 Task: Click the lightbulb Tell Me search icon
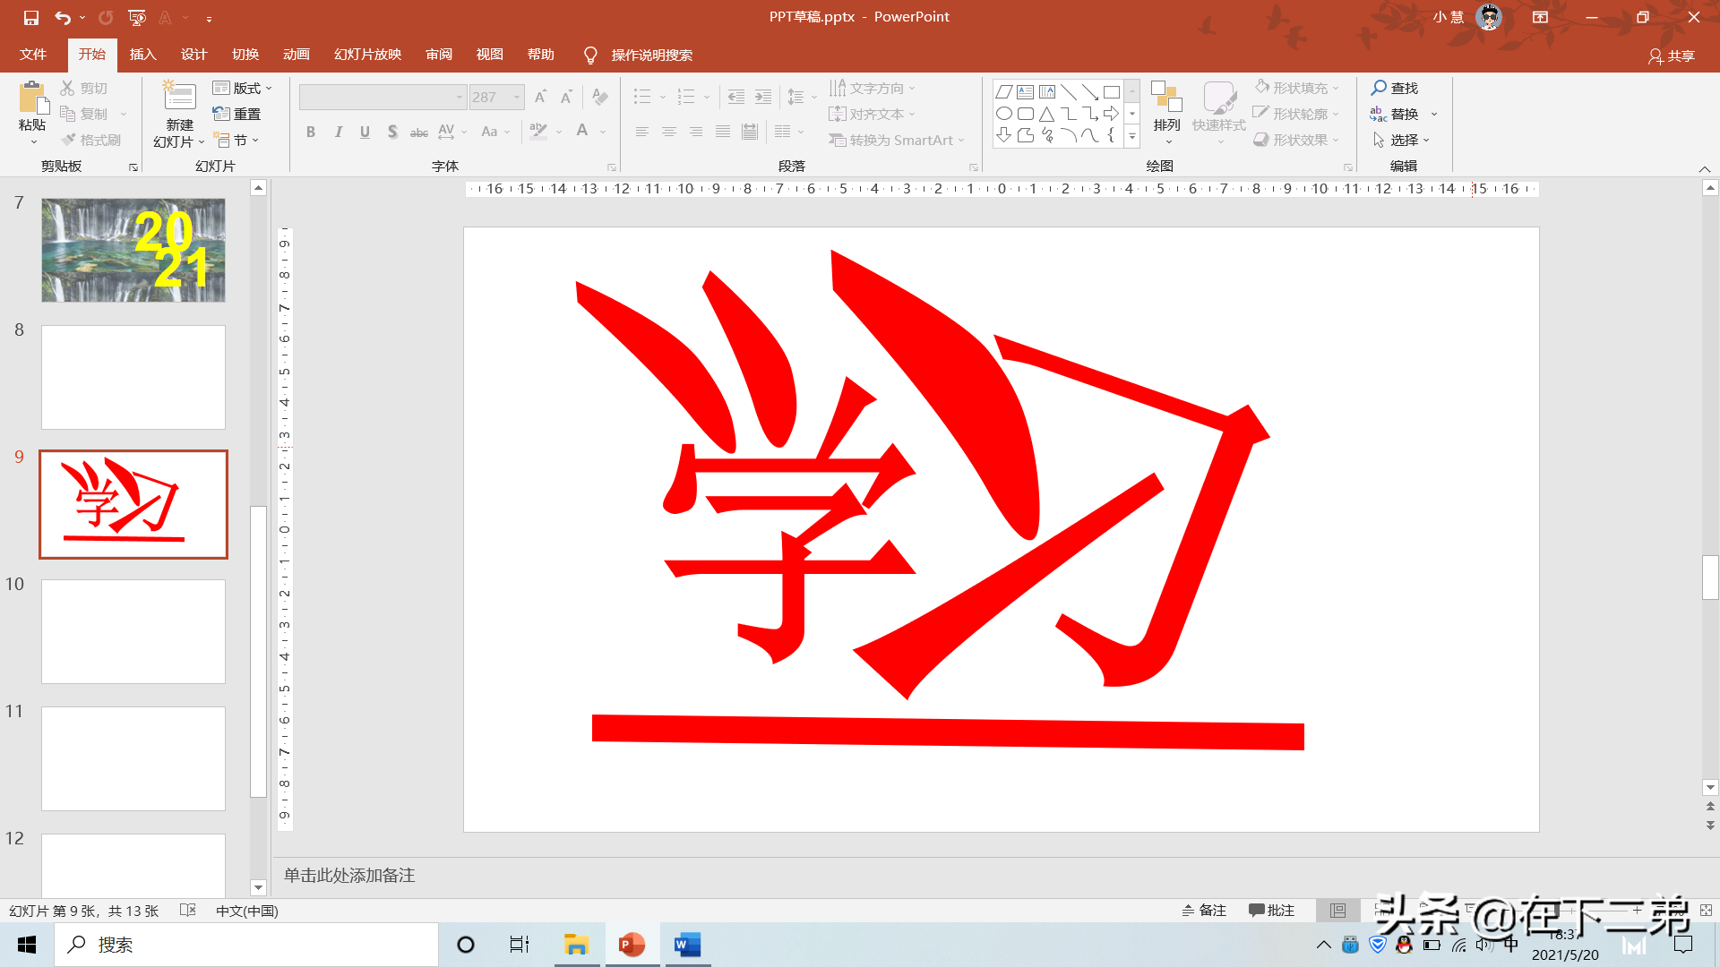[x=590, y=56]
